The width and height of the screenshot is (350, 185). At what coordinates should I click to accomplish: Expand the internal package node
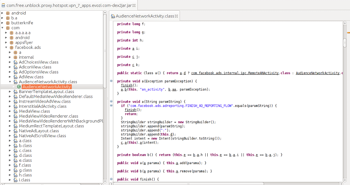point(10,57)
